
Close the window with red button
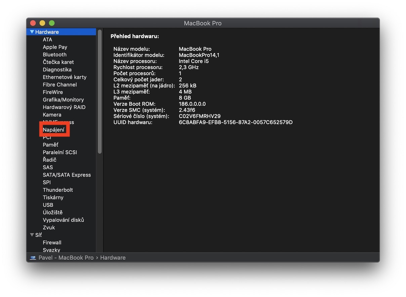(x=33, y=23)
